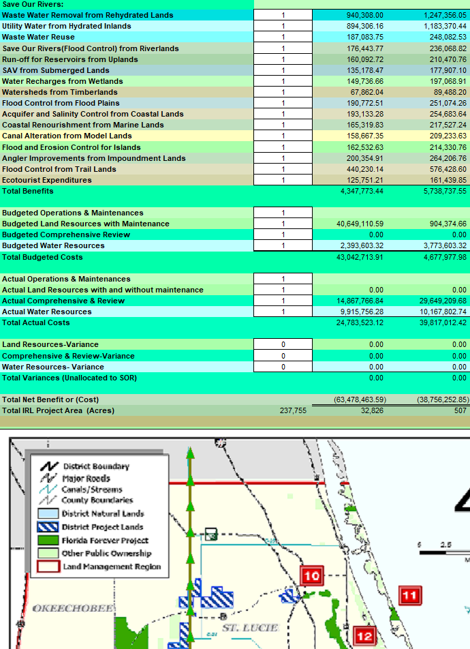Click the District Project Lands hatched swatch
Viewport: 470px width, 649px height.
pyautogui.click(x=48, y=527)
